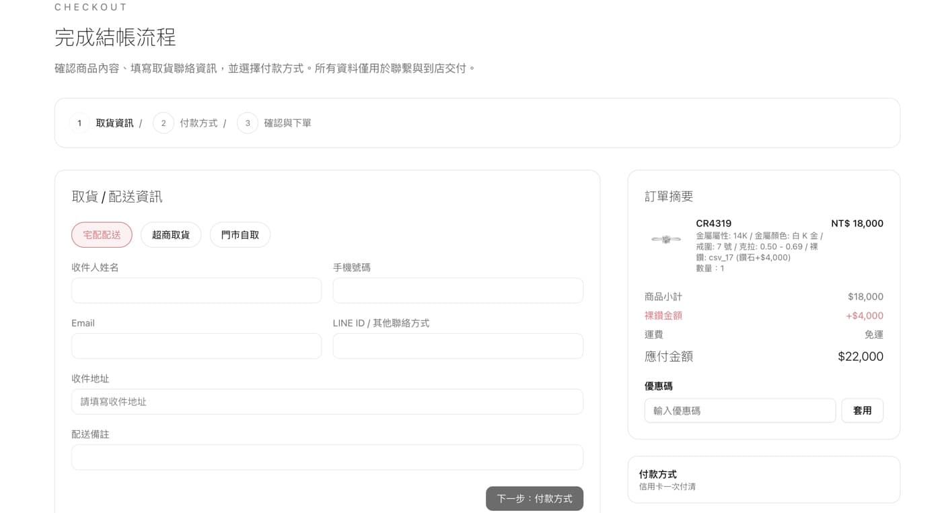
Task: Click the $18,000 subtotal value
Action: click(x=866, y=297)
